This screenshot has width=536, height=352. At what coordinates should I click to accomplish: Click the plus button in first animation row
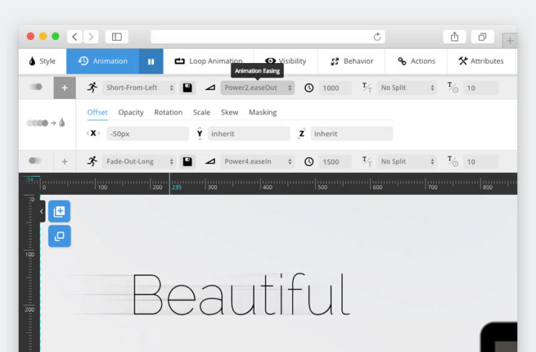pos(64,88)
